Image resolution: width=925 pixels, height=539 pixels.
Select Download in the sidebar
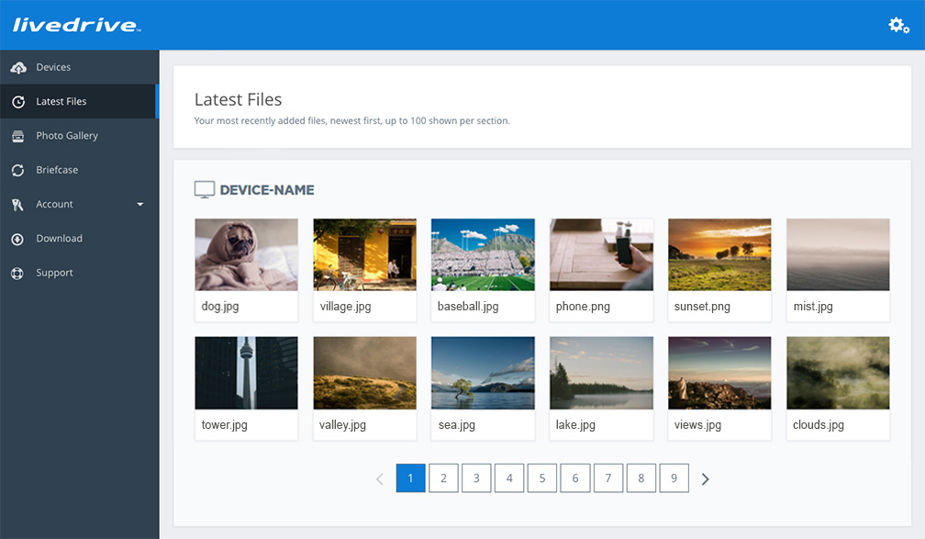pyautogui.click(x=57, y=238)
